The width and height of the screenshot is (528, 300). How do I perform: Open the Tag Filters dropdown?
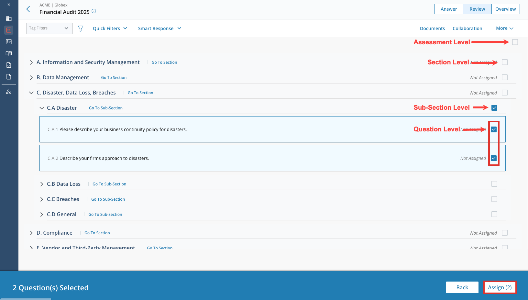[x=49, y=28]
